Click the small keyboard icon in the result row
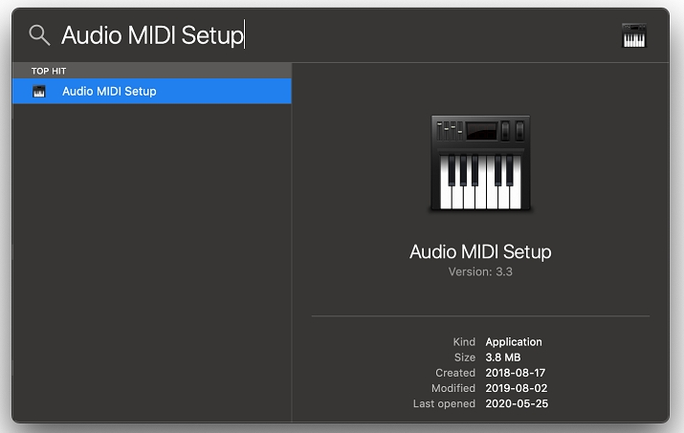684x433 pixels. [39, 91]
